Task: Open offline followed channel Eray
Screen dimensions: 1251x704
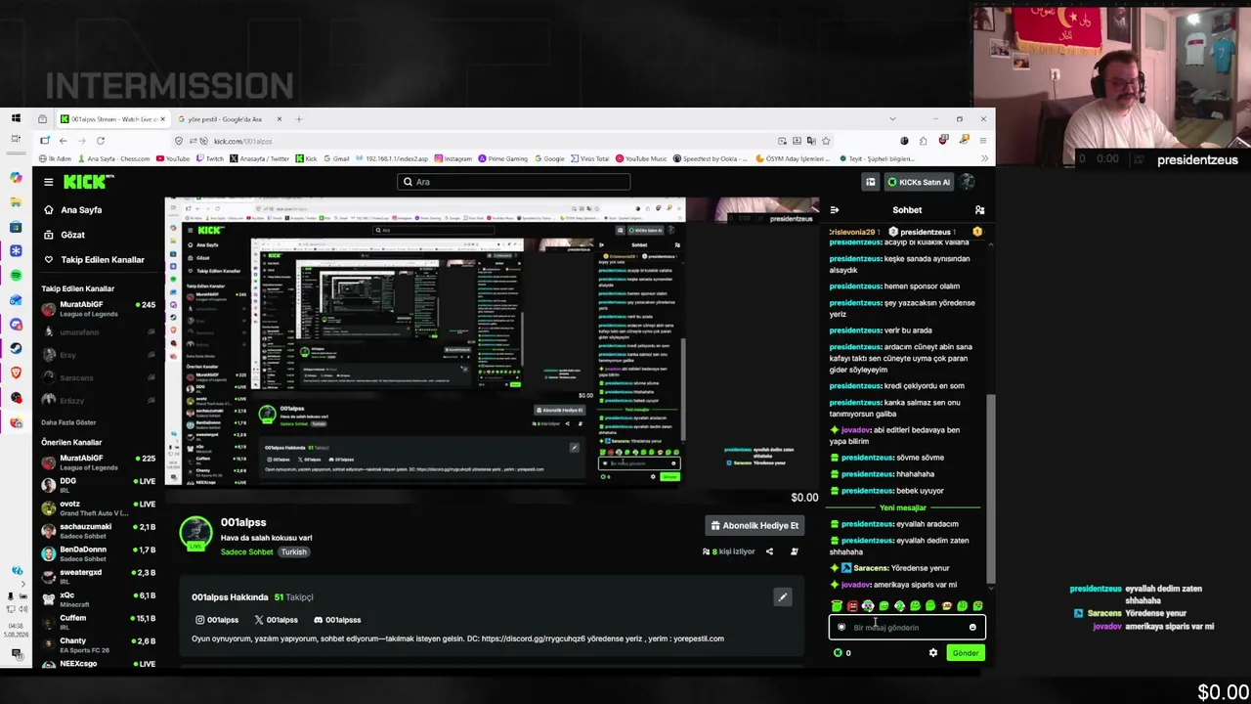Action: click(98, 355)
